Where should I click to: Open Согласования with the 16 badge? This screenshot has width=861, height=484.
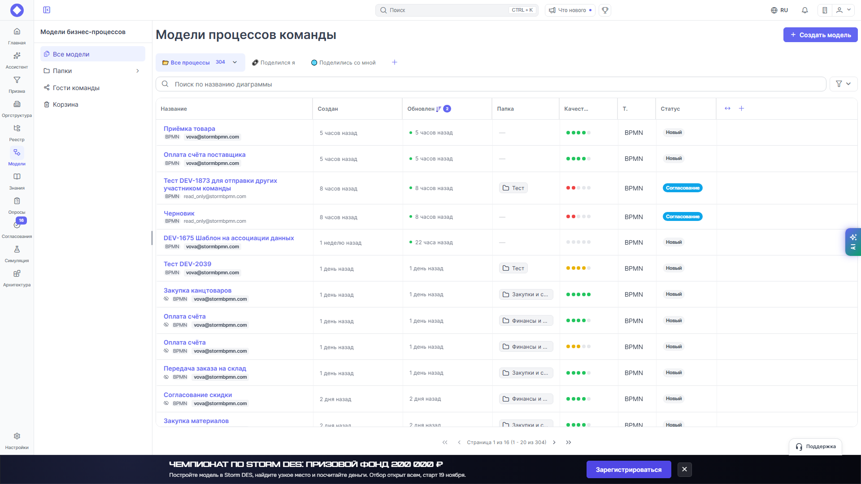(17, 225)
